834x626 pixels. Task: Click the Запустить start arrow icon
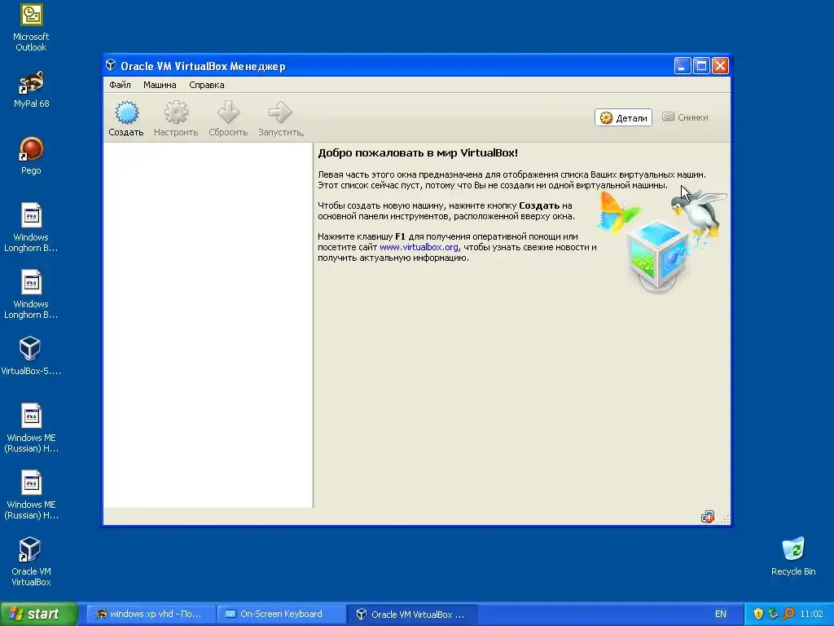(x=279, y=112)
